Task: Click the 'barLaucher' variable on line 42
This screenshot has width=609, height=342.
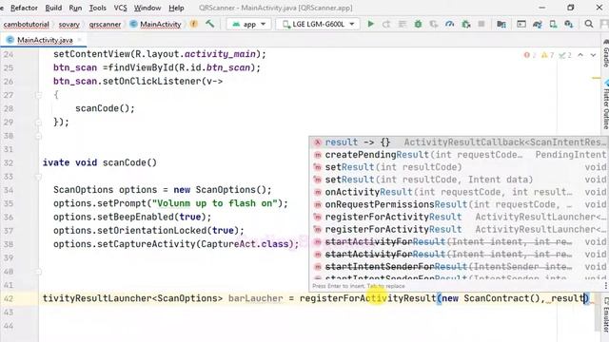Action: point(256,298)
